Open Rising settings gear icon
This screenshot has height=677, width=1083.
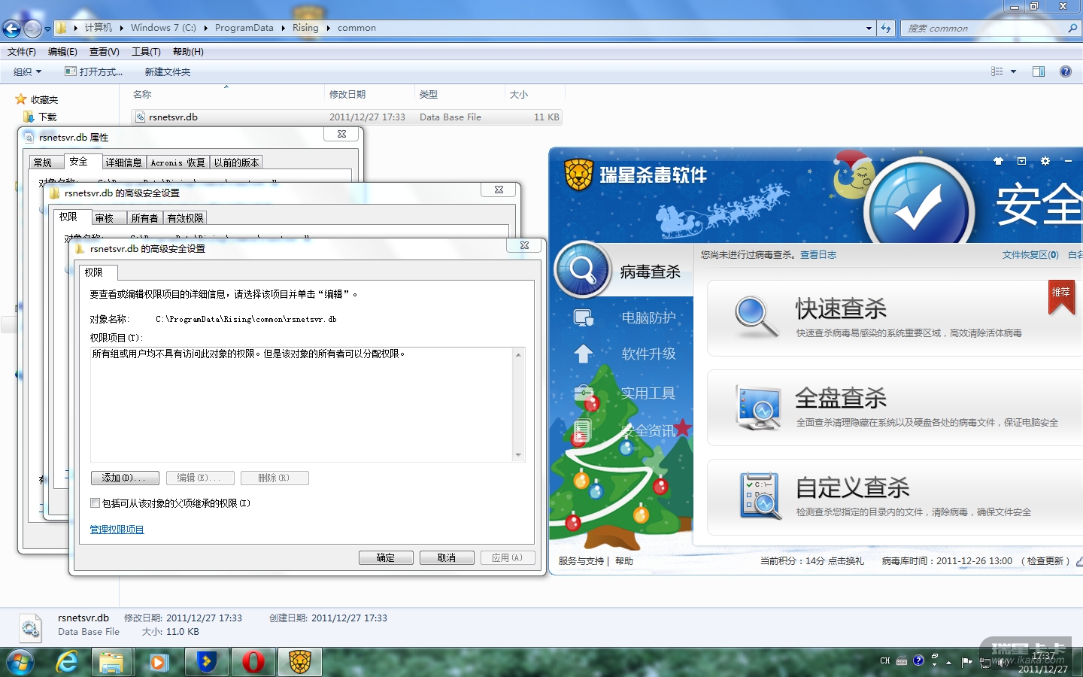(1045, 161)
